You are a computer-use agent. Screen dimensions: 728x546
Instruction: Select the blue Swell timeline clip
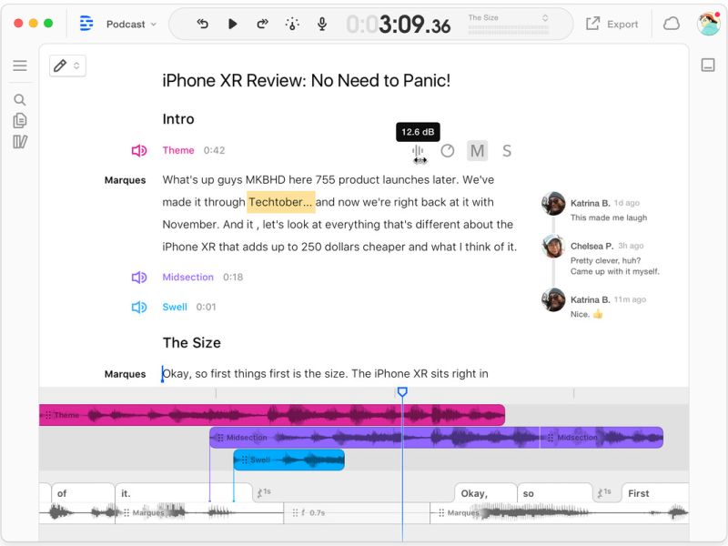[288, 460]
